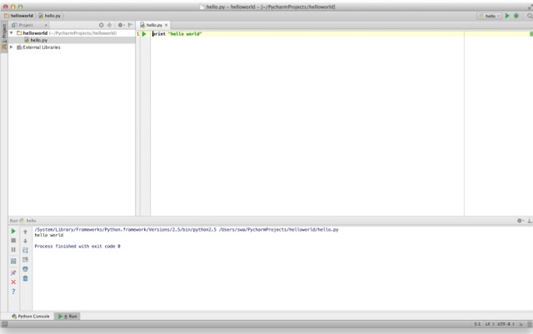Print the console output
The image size is (533, 334).
click(25, 269)
